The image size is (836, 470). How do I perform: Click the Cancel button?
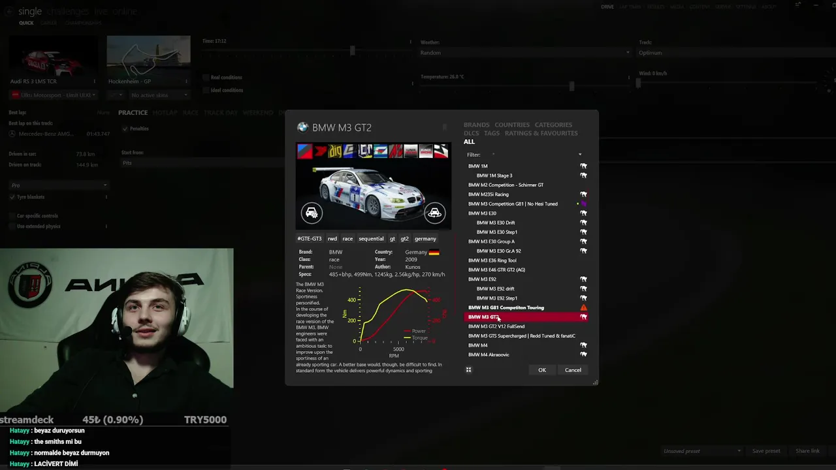573,370
